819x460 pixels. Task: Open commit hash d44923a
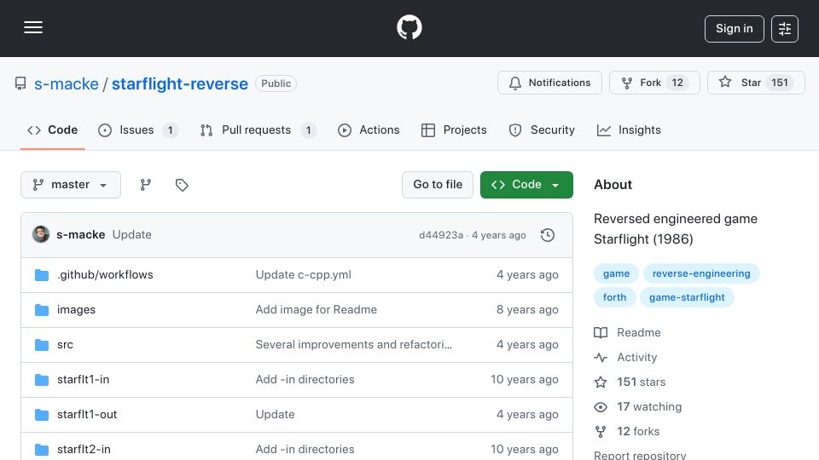coord(441,235)
